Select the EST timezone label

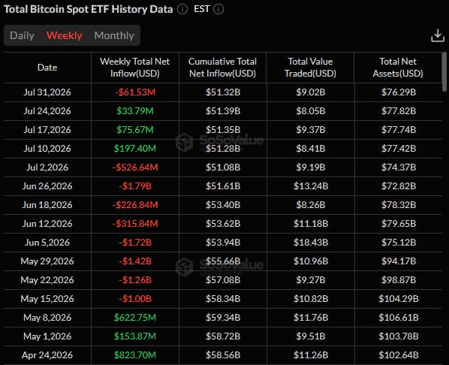pyautogui.click(x=201, y=9)
